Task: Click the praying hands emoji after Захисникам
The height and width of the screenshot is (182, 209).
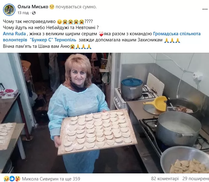Action: (x=172, y=40)
